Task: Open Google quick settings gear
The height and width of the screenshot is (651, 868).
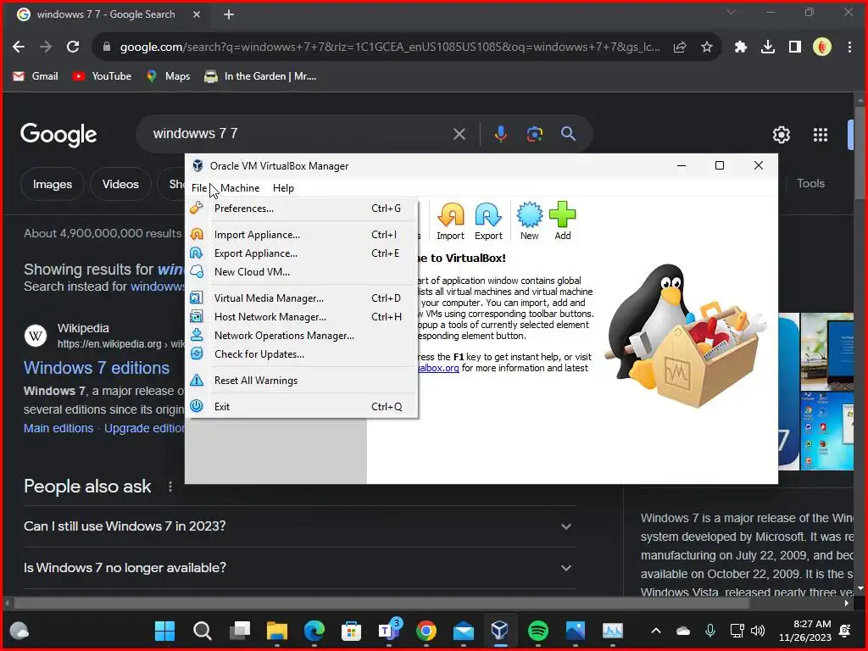Action: pos(781,135)
